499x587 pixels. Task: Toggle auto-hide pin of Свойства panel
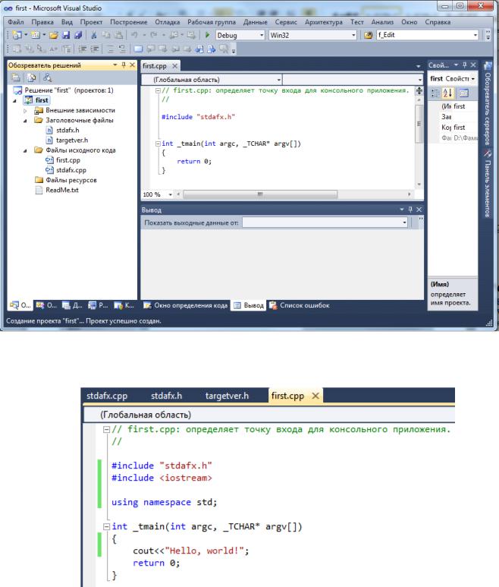click(465, 65)
